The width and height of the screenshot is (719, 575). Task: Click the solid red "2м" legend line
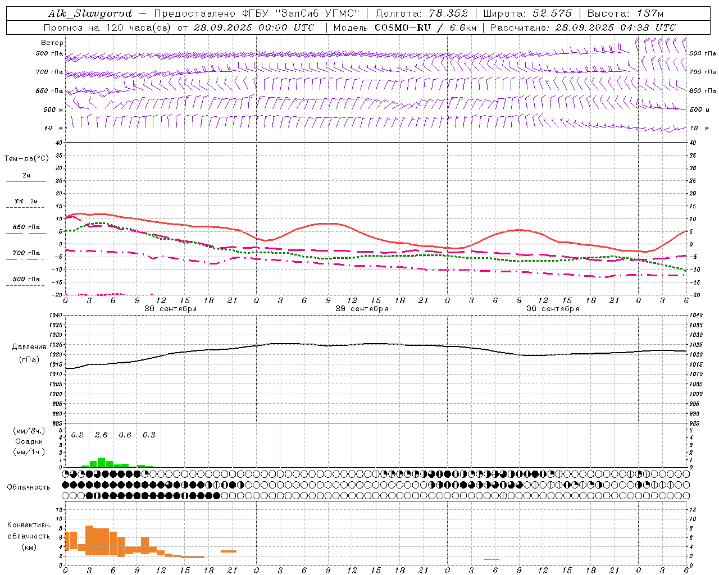26,181
